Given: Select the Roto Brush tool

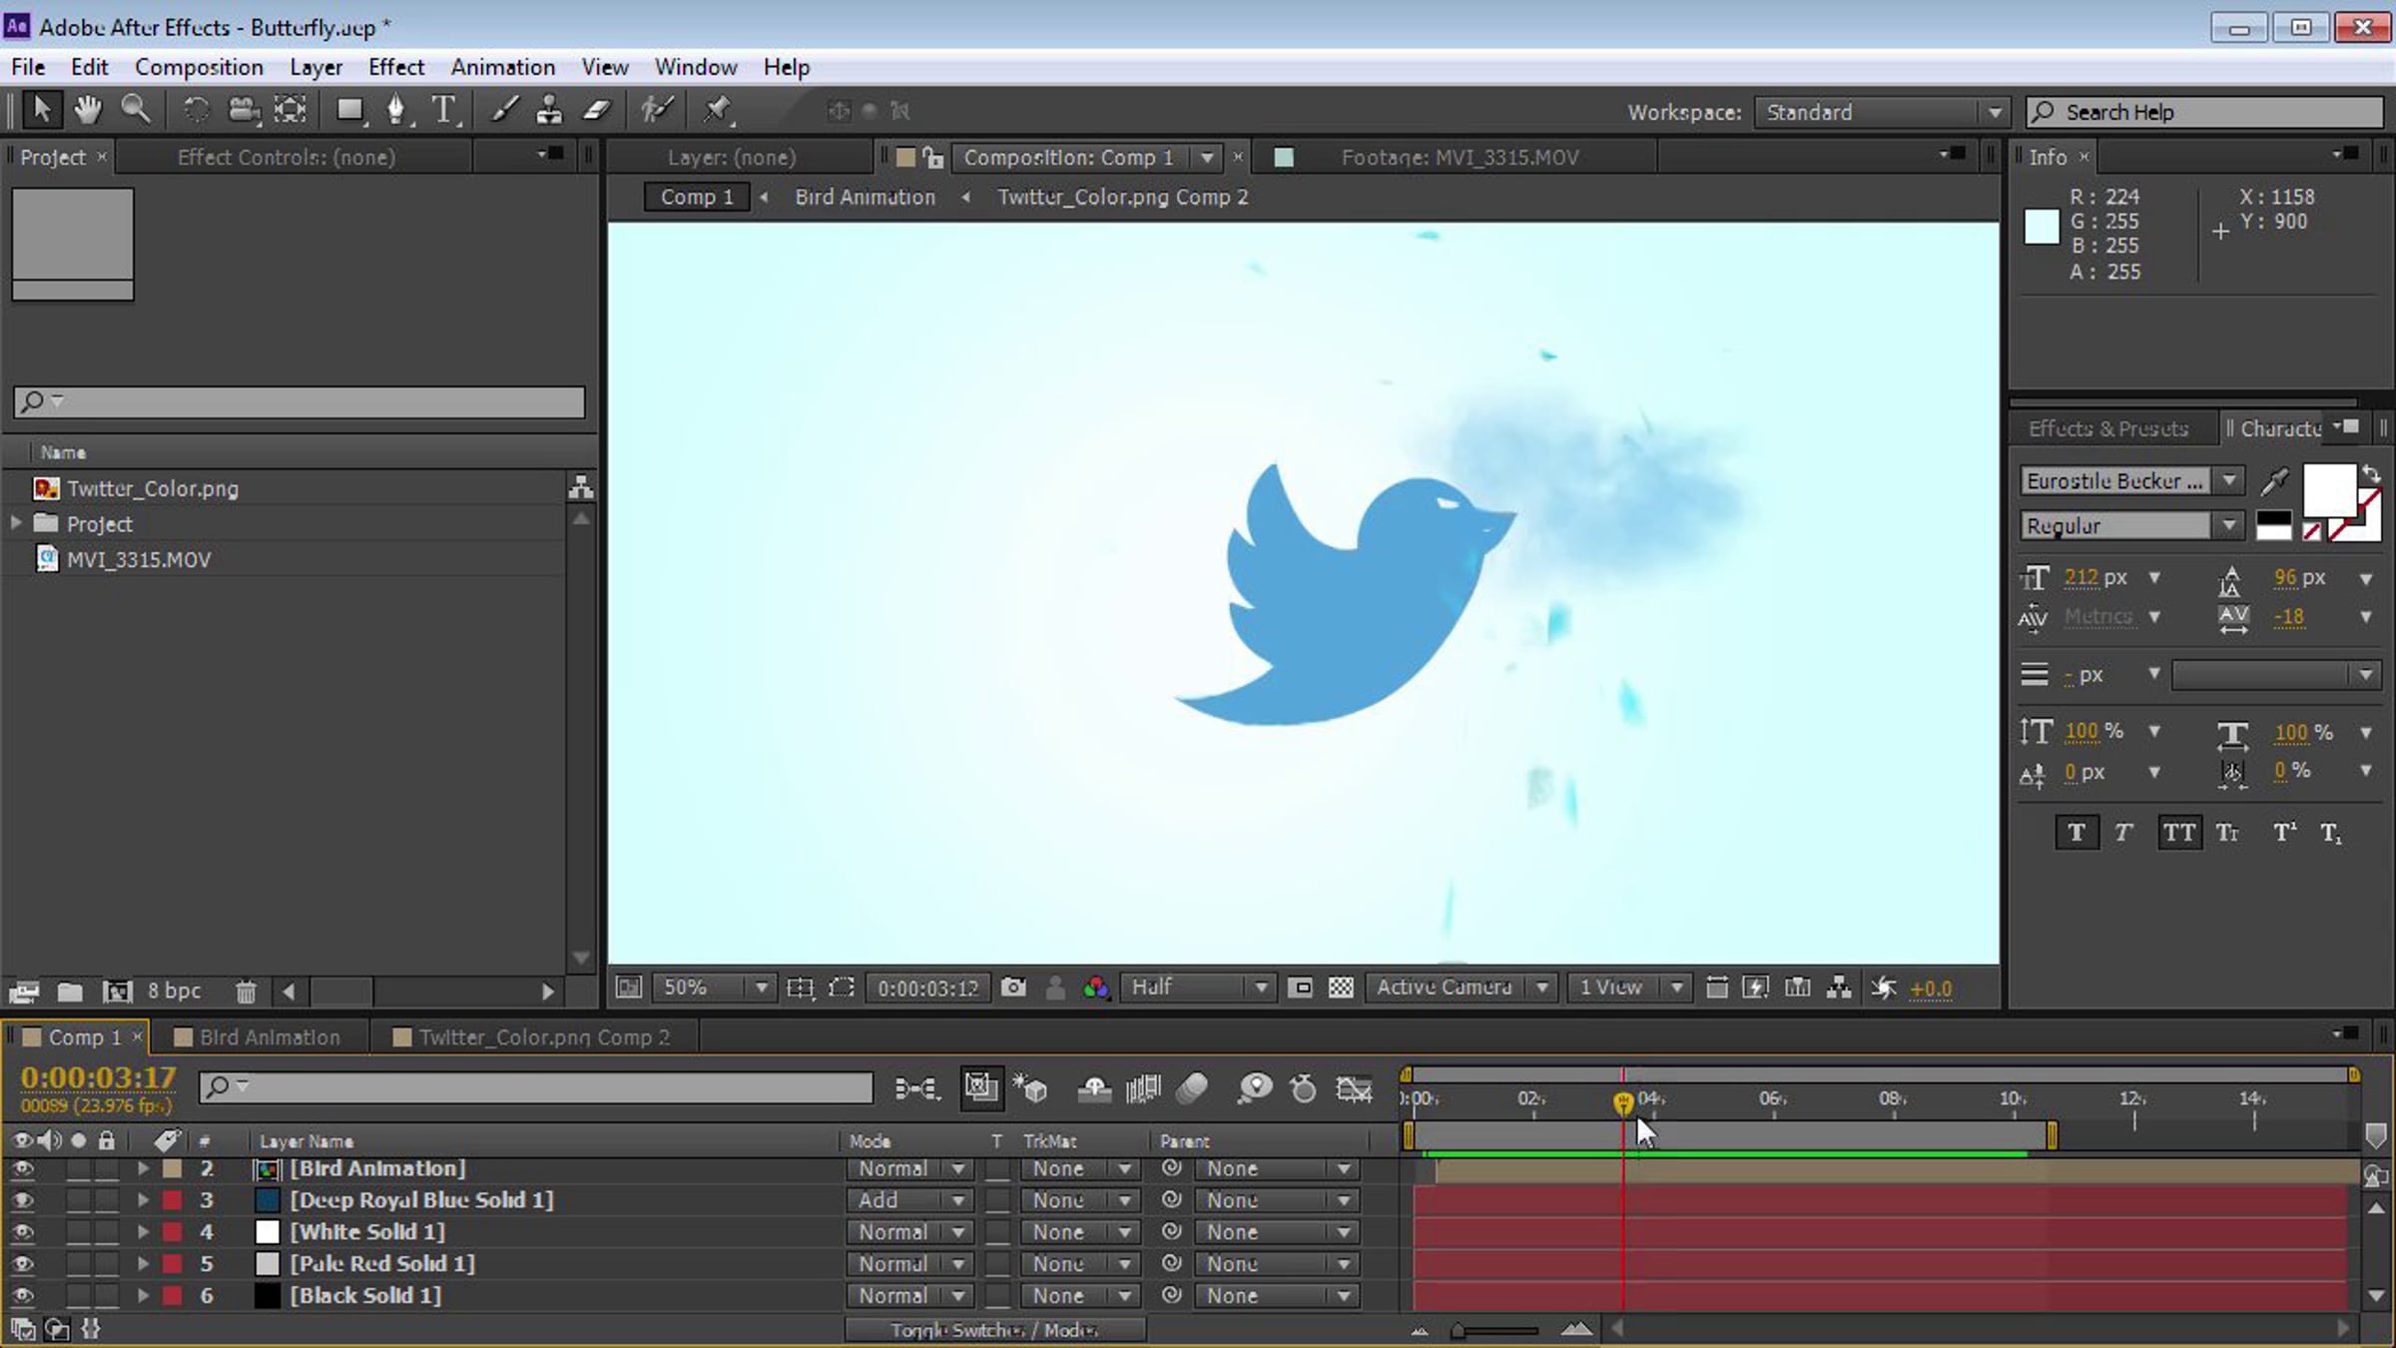Looking at the screenshot, I should [x=657, y=110].
